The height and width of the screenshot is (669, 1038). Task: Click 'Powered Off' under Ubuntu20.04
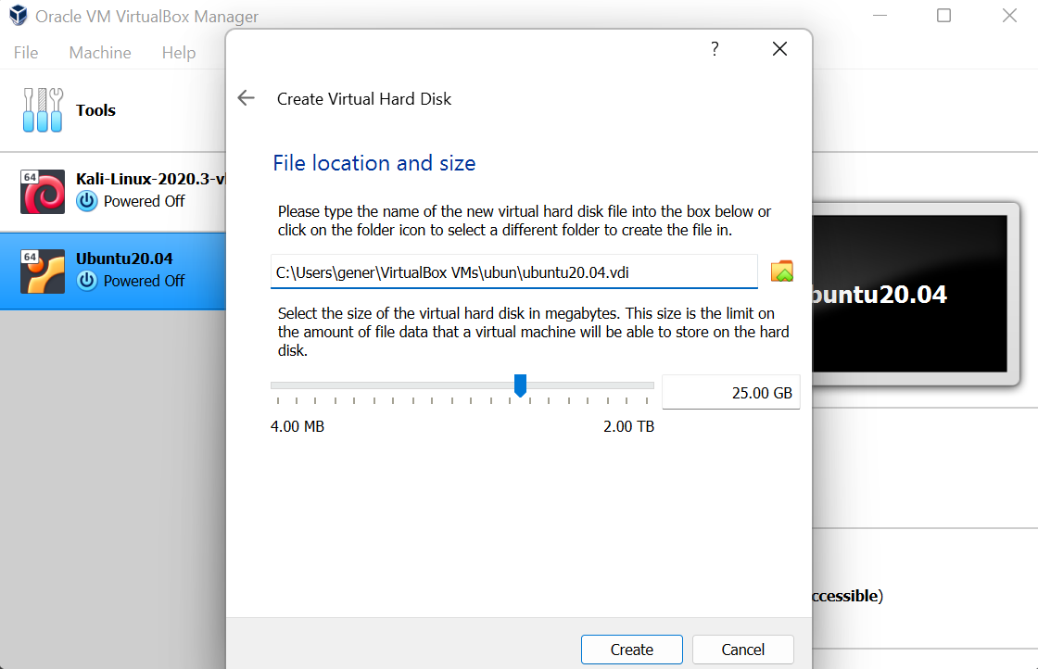point(144,281)
